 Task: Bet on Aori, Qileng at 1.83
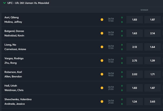pos(134,20)
